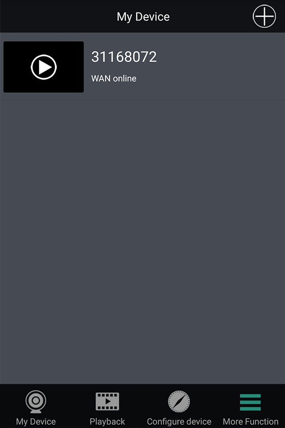Select the My Device webcam icon

click(x=36, y=402)
